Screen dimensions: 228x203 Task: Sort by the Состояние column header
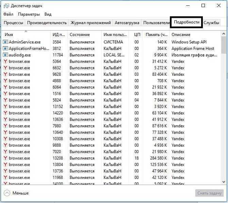tap(84, 35)
